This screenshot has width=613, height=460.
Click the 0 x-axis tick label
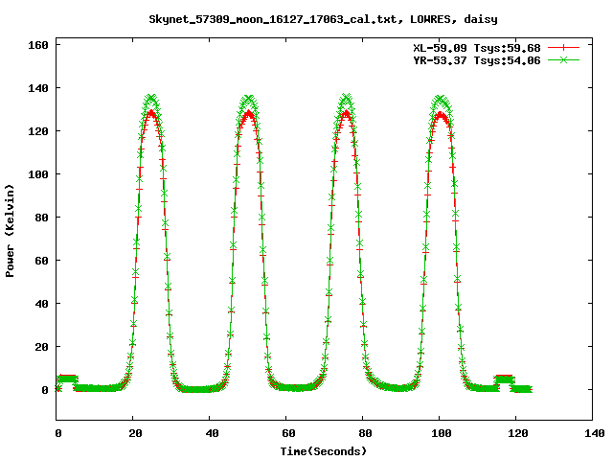pos(58,433)
